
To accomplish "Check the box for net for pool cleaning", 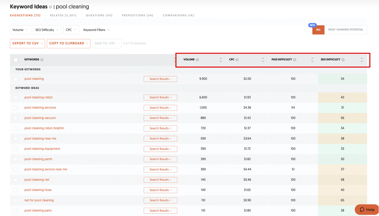I will tap(16, 200).
